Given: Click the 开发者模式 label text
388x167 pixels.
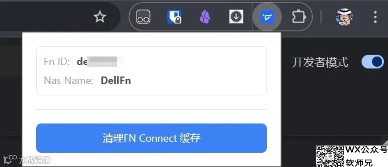Looking at the screenshot, I should pyautogui.click(x=320, y=62).
